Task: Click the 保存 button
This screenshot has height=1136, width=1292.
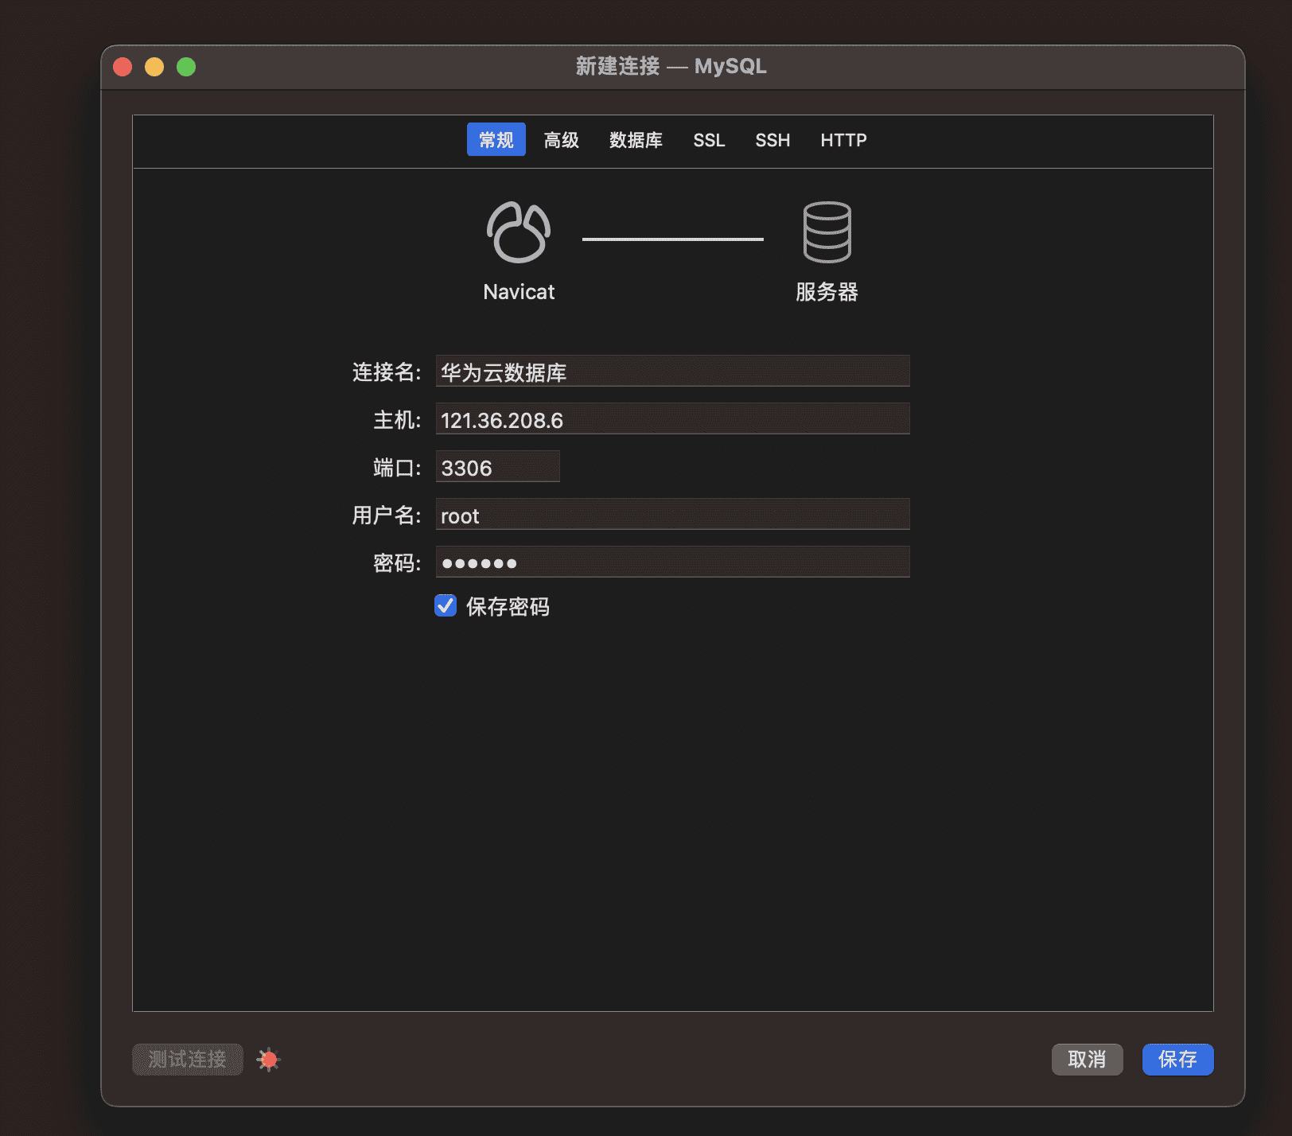Action: tap(1177, 1059)
